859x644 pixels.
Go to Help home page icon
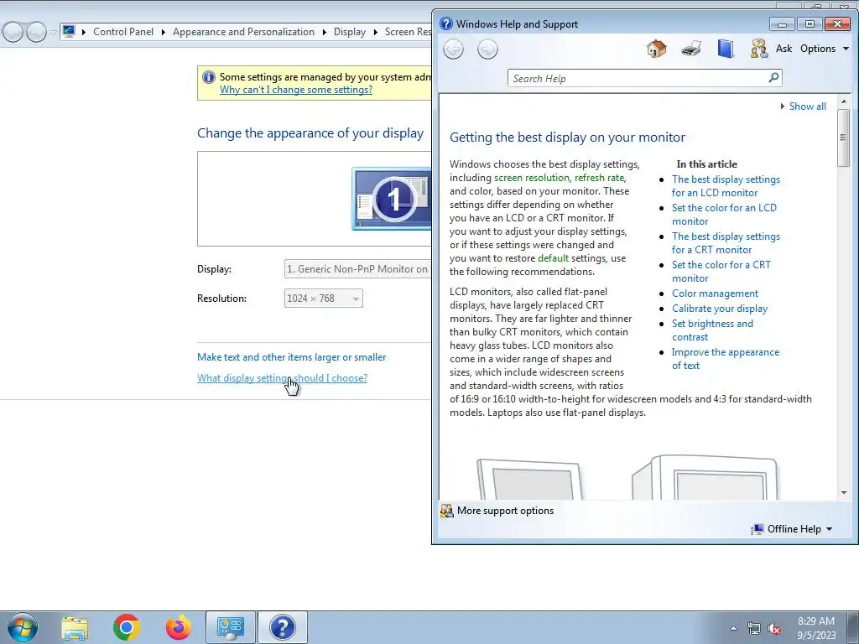click(656, 49)
